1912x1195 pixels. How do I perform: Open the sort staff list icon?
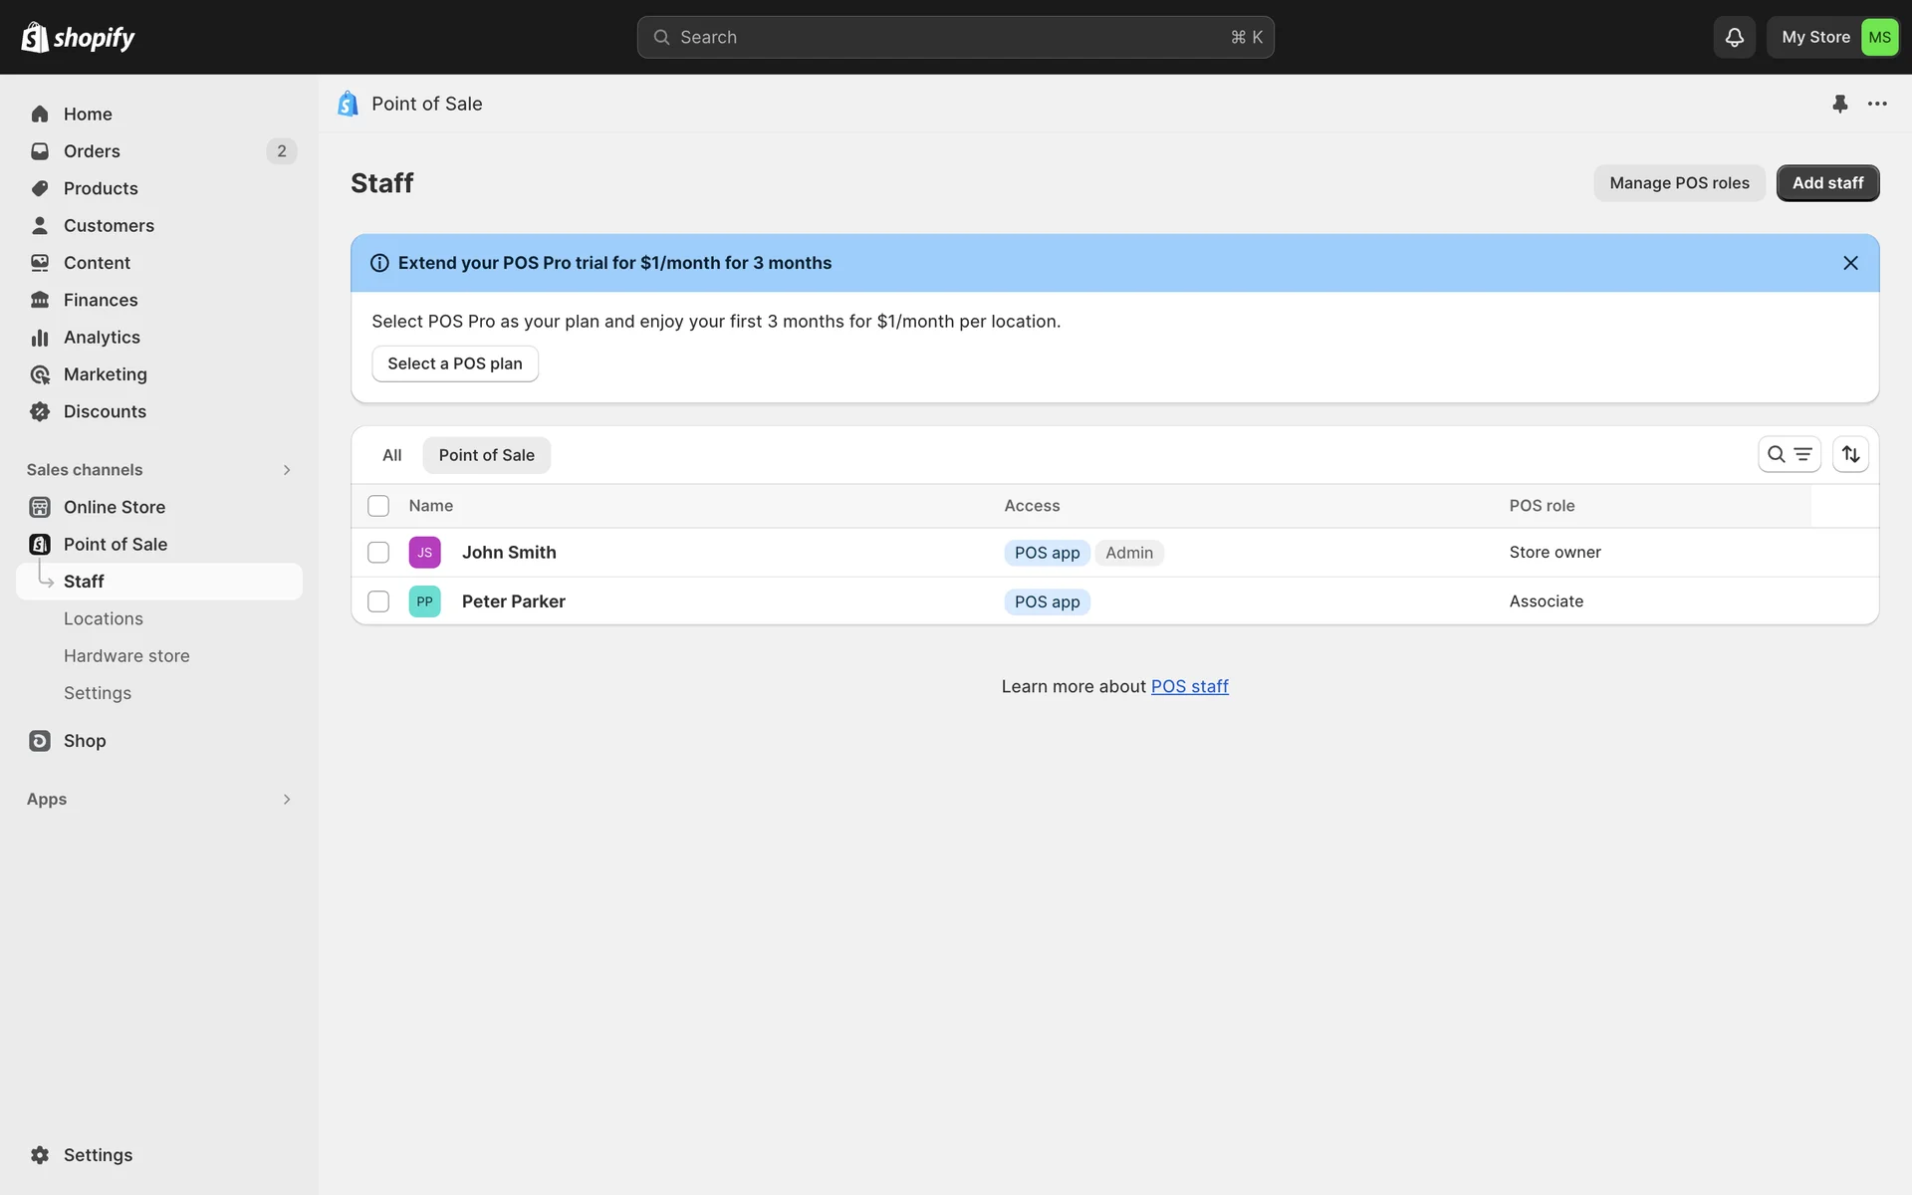click(1850, 454)
